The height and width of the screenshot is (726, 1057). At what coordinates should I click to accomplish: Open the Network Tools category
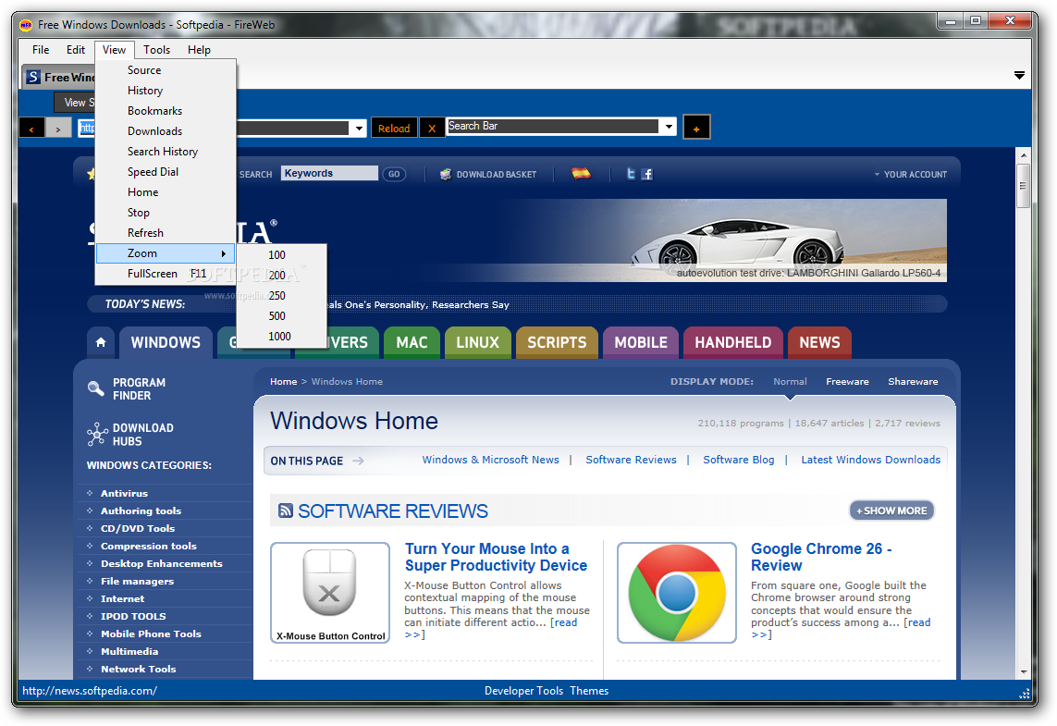click(138, 669)
